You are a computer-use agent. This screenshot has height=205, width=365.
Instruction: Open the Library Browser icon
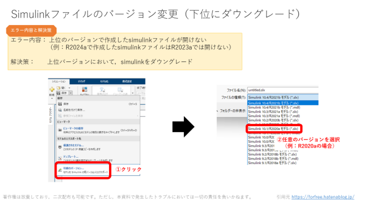pyautogui.click(x=85, y=89)
